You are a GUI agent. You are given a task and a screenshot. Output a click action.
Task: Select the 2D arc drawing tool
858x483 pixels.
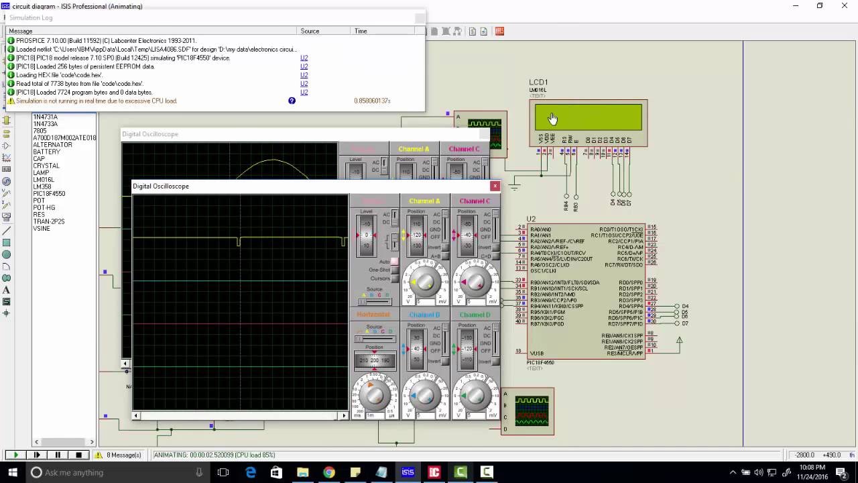(7, 266)
